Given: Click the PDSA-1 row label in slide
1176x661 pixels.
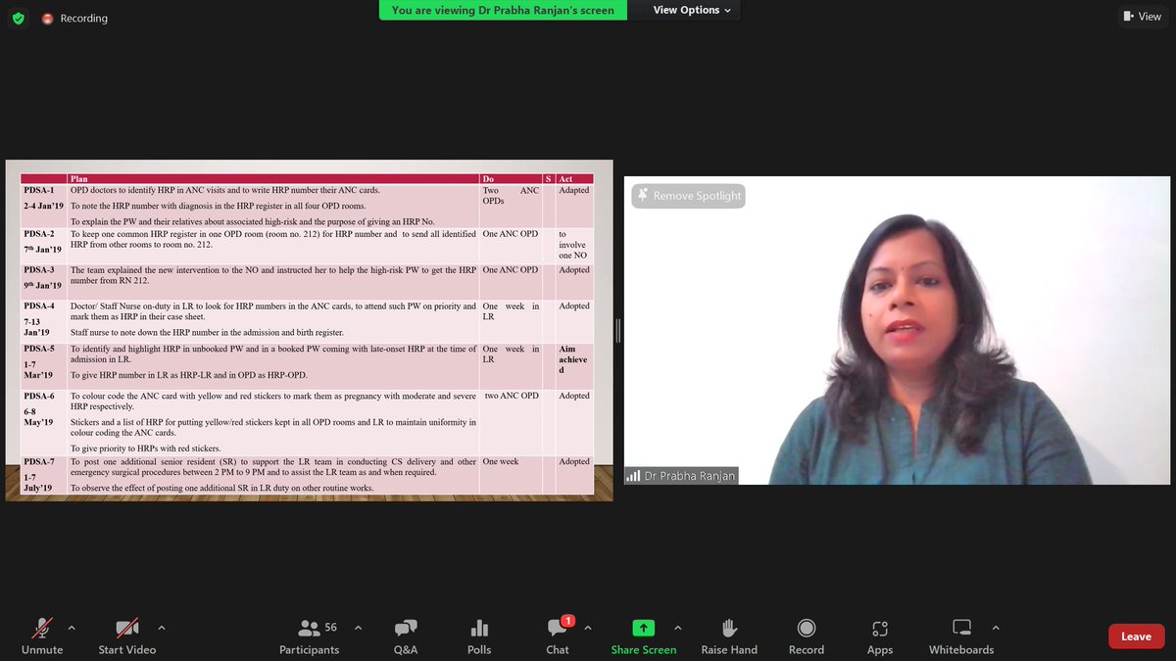Looking at the screenshot, I should coord(39,190).
